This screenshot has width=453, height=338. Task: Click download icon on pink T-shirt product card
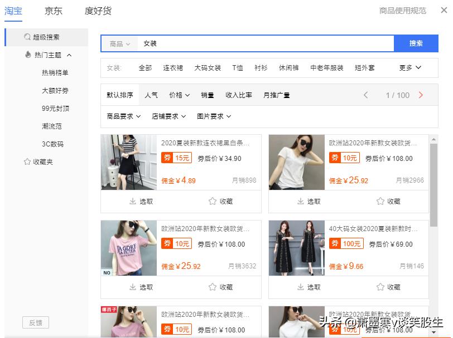[133, 287]
